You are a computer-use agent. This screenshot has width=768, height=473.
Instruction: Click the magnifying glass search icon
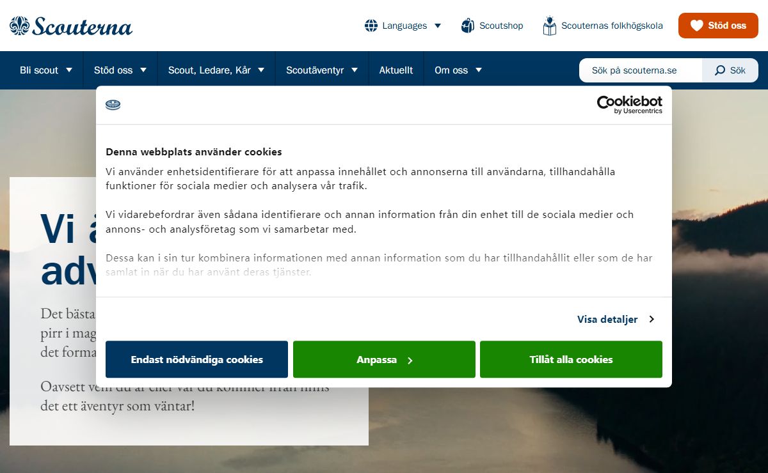(x=720, y=70)
